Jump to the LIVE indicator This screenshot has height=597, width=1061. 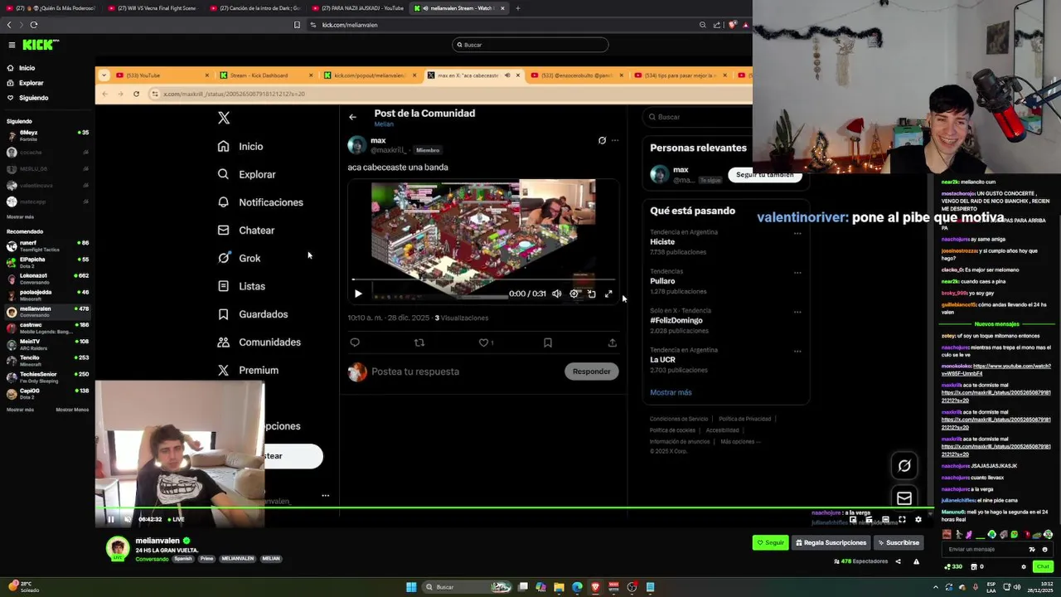pos(177,519)
